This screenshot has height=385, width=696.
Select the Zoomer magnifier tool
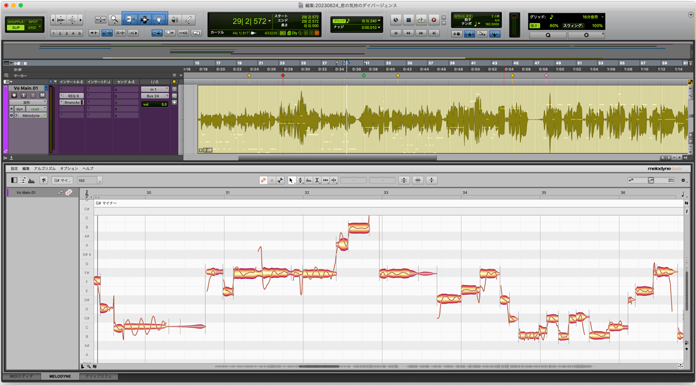[115, 20]
